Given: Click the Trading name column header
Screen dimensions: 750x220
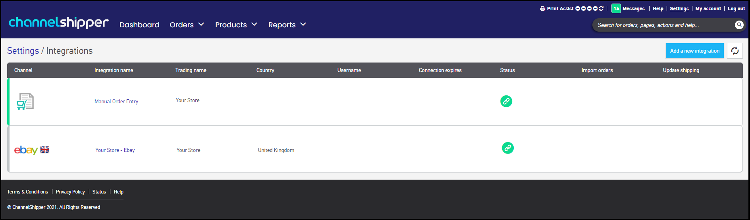Looking at the screenshot, I should [x=191, y=70].
